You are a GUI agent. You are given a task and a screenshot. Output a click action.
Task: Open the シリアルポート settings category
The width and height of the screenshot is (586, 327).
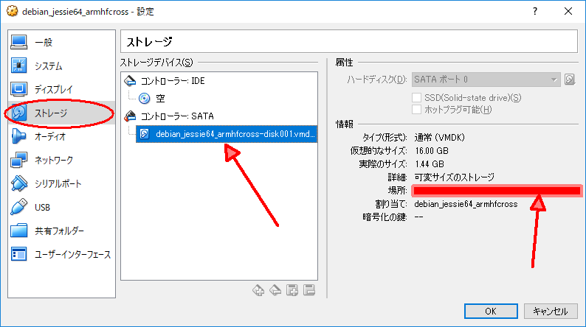(x=58, y=184)
